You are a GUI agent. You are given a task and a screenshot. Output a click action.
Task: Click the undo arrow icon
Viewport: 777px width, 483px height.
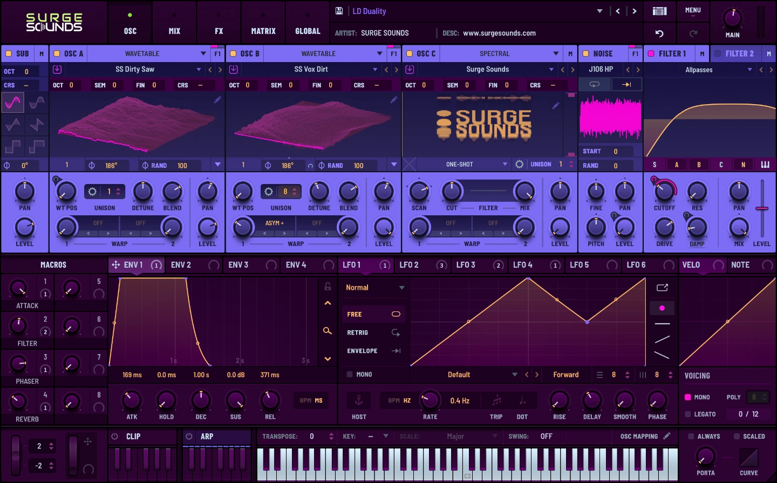coord(659,33)
